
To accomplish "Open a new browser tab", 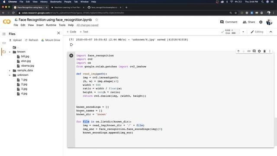I will coord(126,7).
